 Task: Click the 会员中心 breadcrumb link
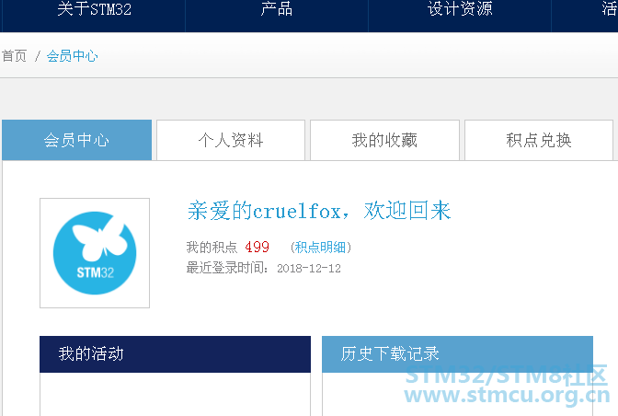(x=72, y=56)
